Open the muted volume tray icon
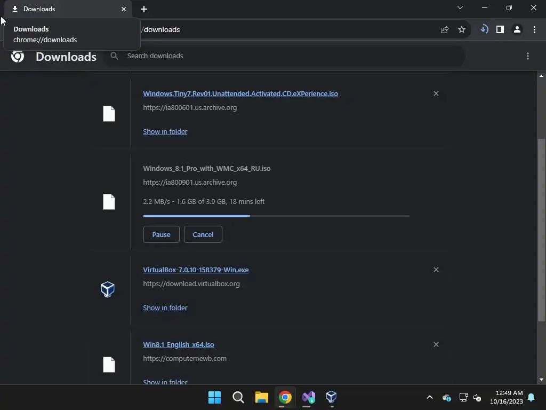546x410 pixels. (x=477, y=397)
